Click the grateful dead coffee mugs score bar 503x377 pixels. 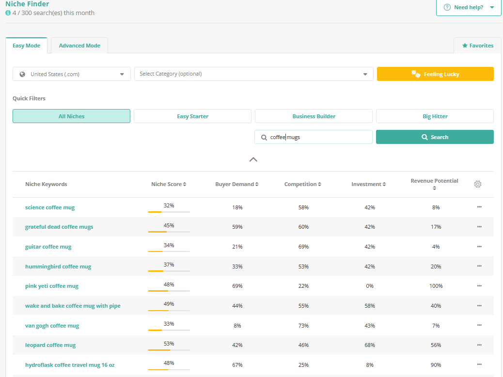169,232
